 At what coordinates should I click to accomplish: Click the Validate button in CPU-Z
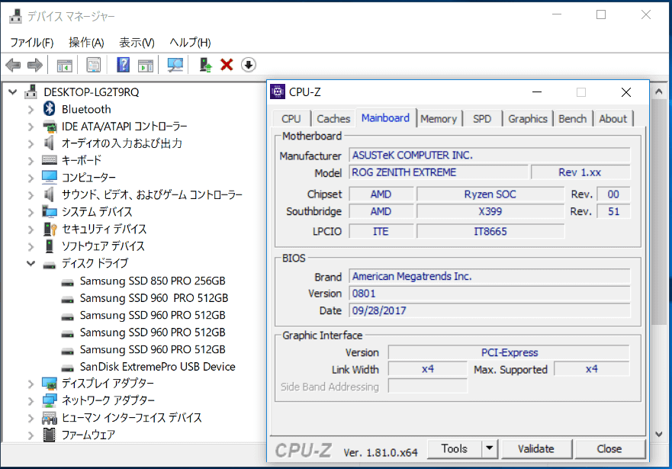[x=535, y=449]
